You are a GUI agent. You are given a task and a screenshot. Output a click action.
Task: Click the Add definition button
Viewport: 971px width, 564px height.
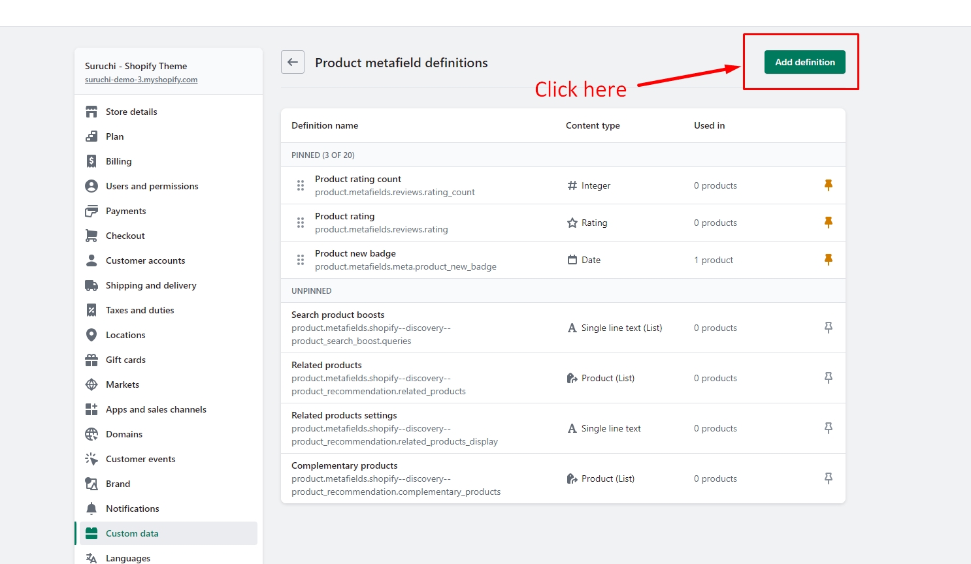coord(804,62)
